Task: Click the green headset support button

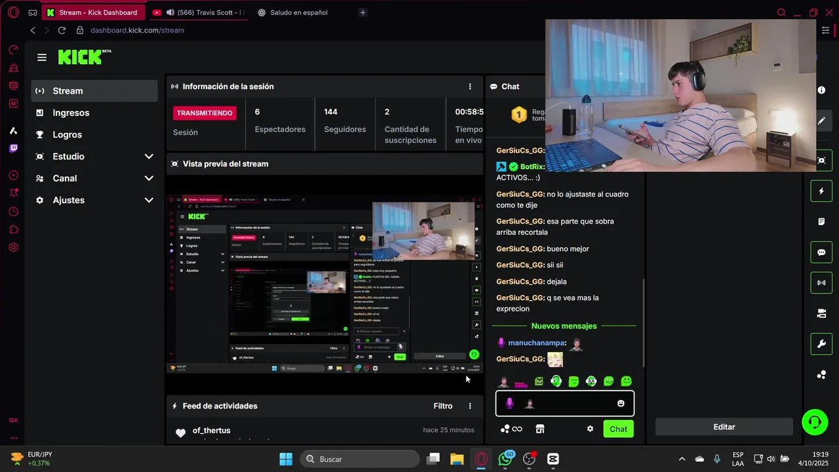Action: click(x=815, y=423)
